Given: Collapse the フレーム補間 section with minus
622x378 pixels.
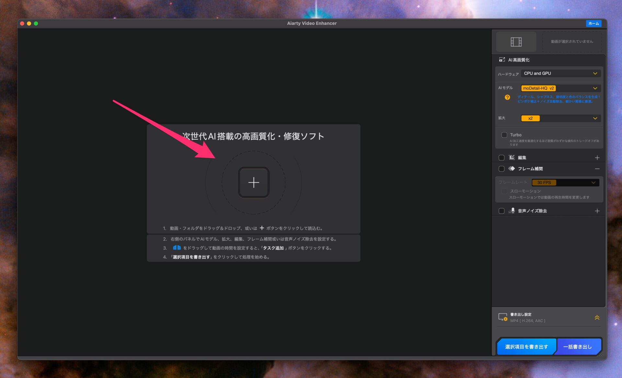Looking at the screenshot, I should pyautogui.click(x=597, y=169).
